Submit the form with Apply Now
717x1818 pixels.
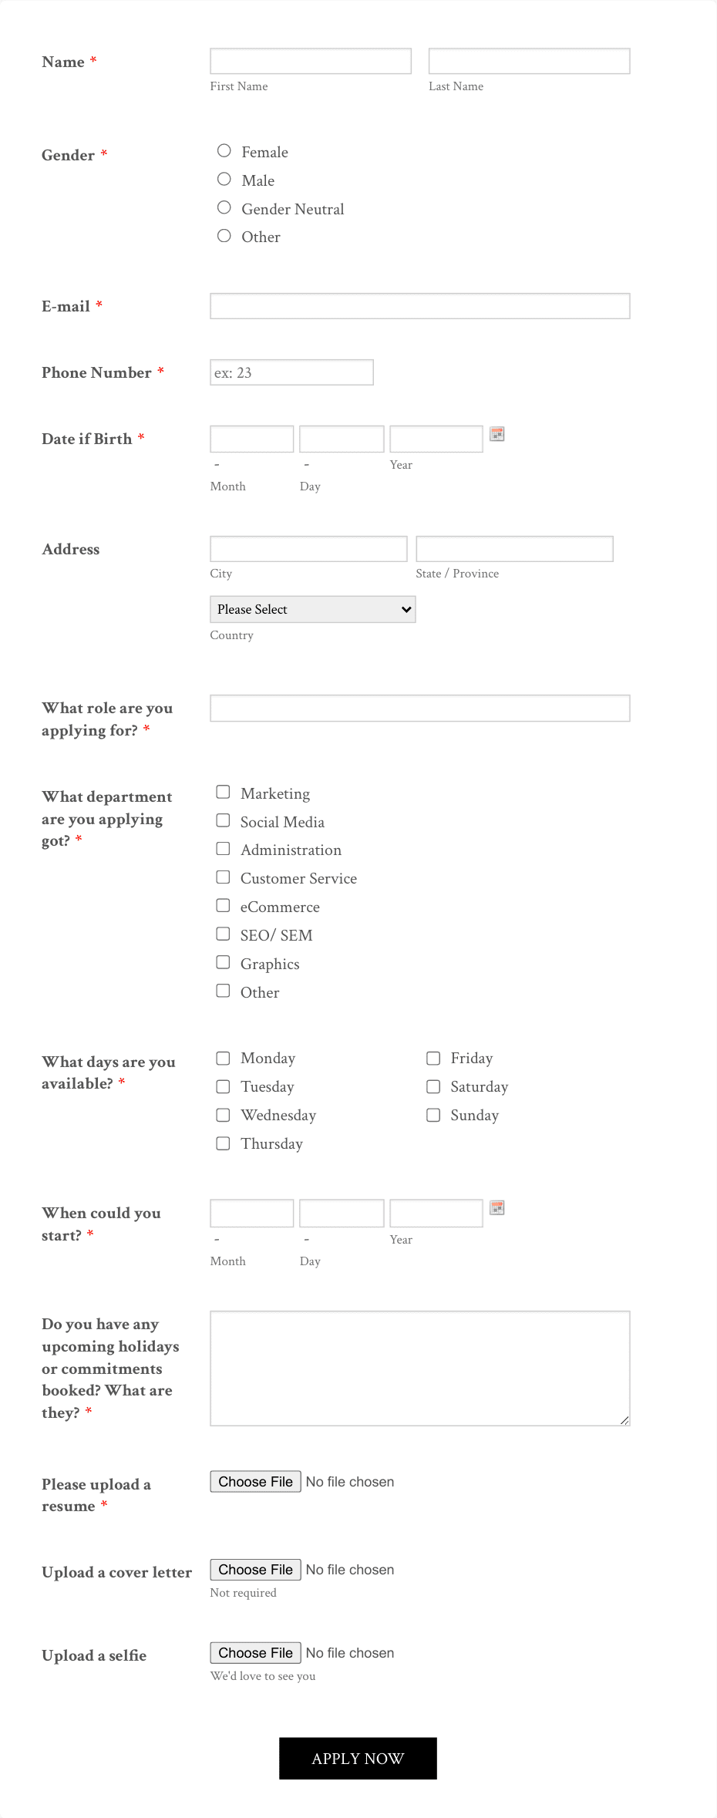[358, 1759]
